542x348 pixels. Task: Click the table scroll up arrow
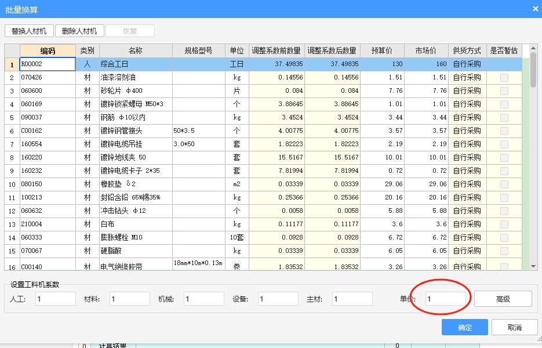click(x=533, y=48)
